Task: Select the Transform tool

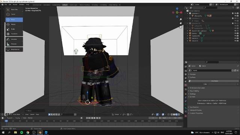Action: [14, 34]
